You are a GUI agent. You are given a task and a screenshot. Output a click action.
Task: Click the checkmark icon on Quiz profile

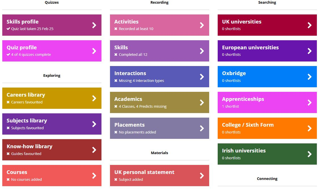[x=9, y=55]
